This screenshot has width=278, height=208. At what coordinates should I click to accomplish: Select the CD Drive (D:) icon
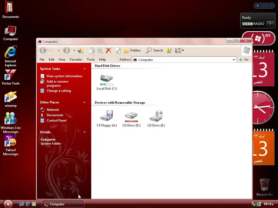(x=131, y=119)
